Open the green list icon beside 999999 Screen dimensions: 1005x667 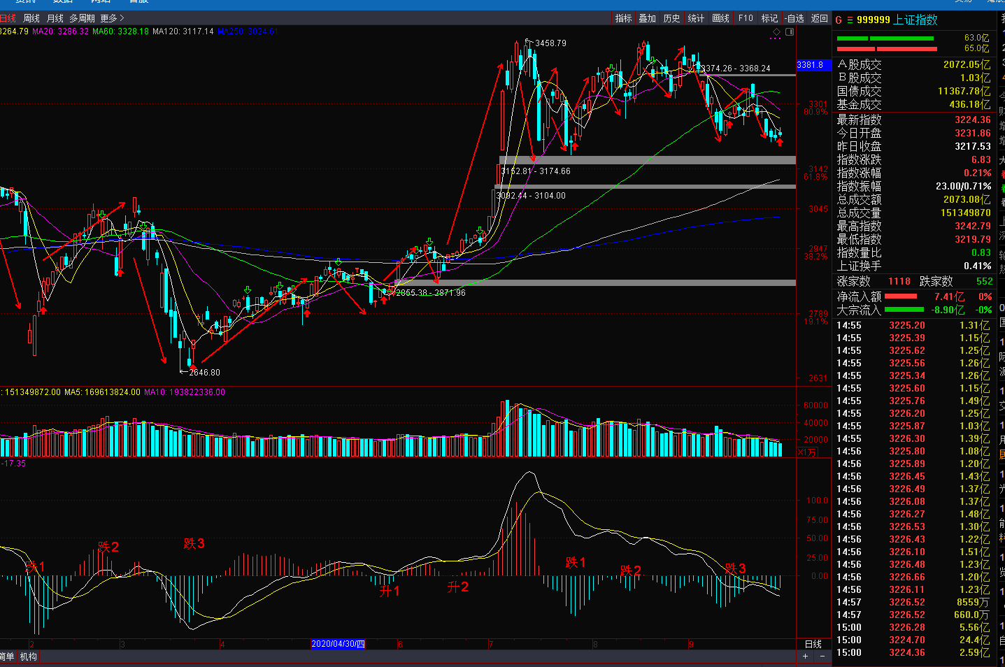coord(850,20)
